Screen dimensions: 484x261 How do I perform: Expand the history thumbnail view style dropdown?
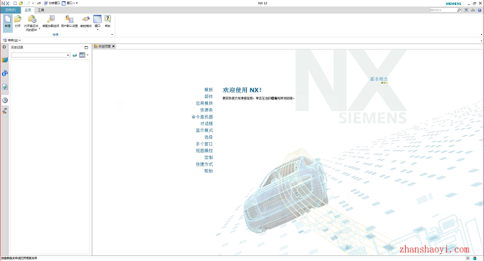[88, 55]
